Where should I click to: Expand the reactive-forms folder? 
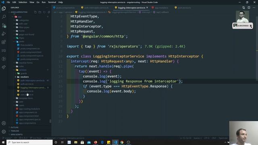(26, 63)
